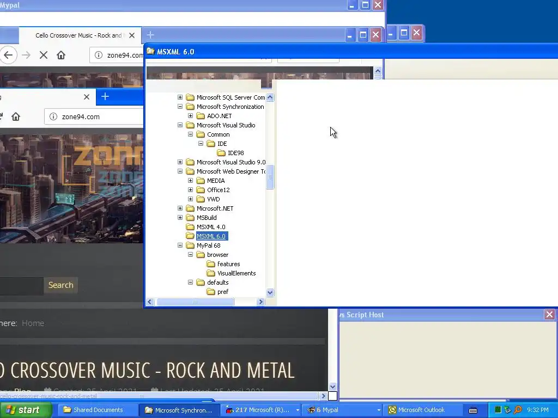This screenshot has height=418, width=558.
Task: Click the folder tree horizontal scrollbar thumb
Action: [195, 302]
